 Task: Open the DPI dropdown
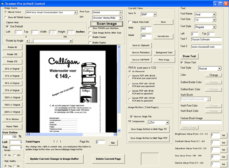120,18
